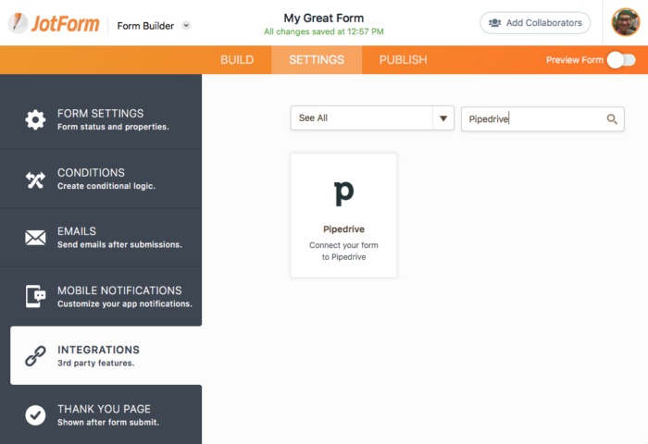Click the magnifying glass search icon
The image size is (648, 444).
tap(612, 119)
